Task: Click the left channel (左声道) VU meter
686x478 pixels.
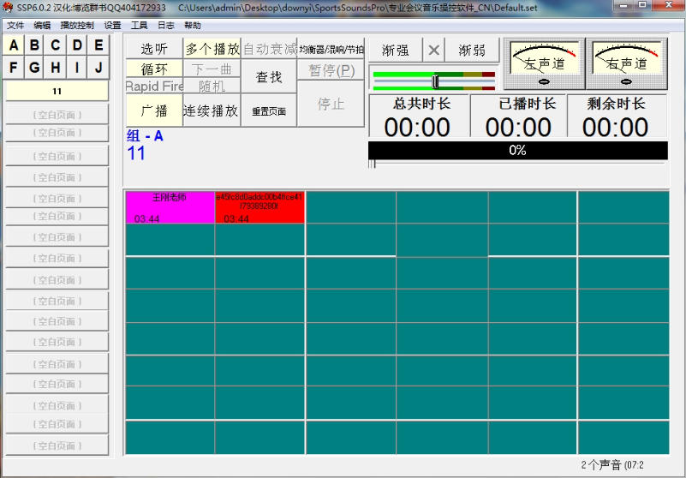Action: tap(544, 63)
